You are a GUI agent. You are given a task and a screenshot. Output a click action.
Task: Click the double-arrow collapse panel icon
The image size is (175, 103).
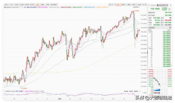click(143, 5)
